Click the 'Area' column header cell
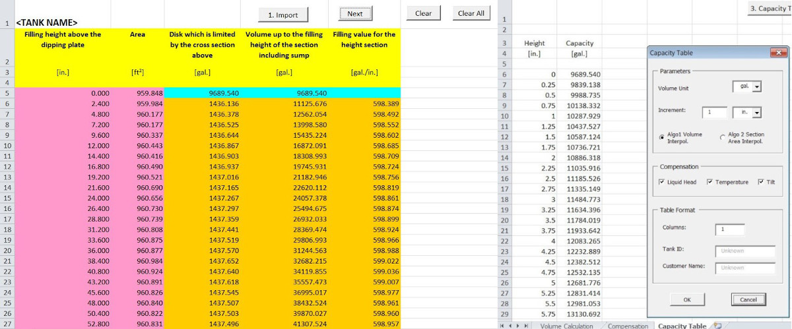Viewport: 792px width, 329px height. coord(138,34)
